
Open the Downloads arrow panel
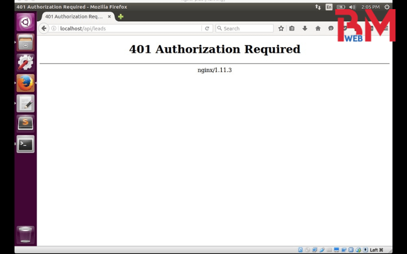click(x=305, y=28)
